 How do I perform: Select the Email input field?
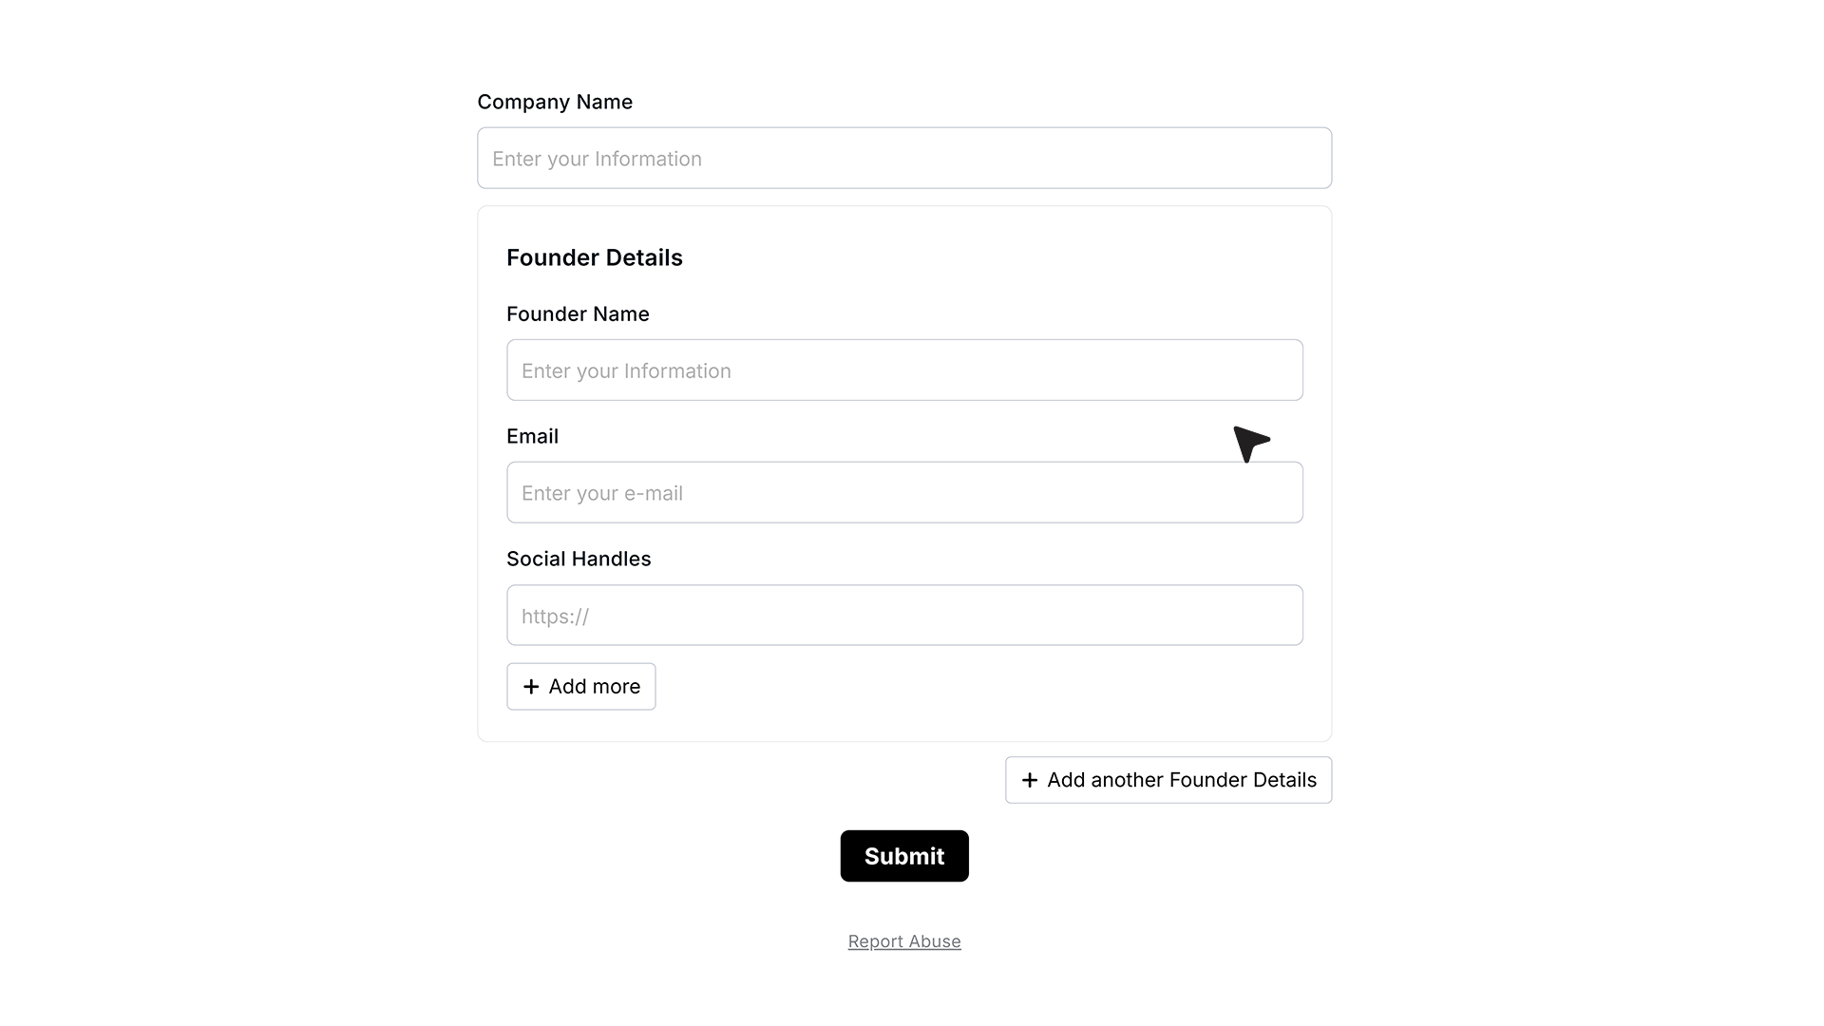(904, 492)
